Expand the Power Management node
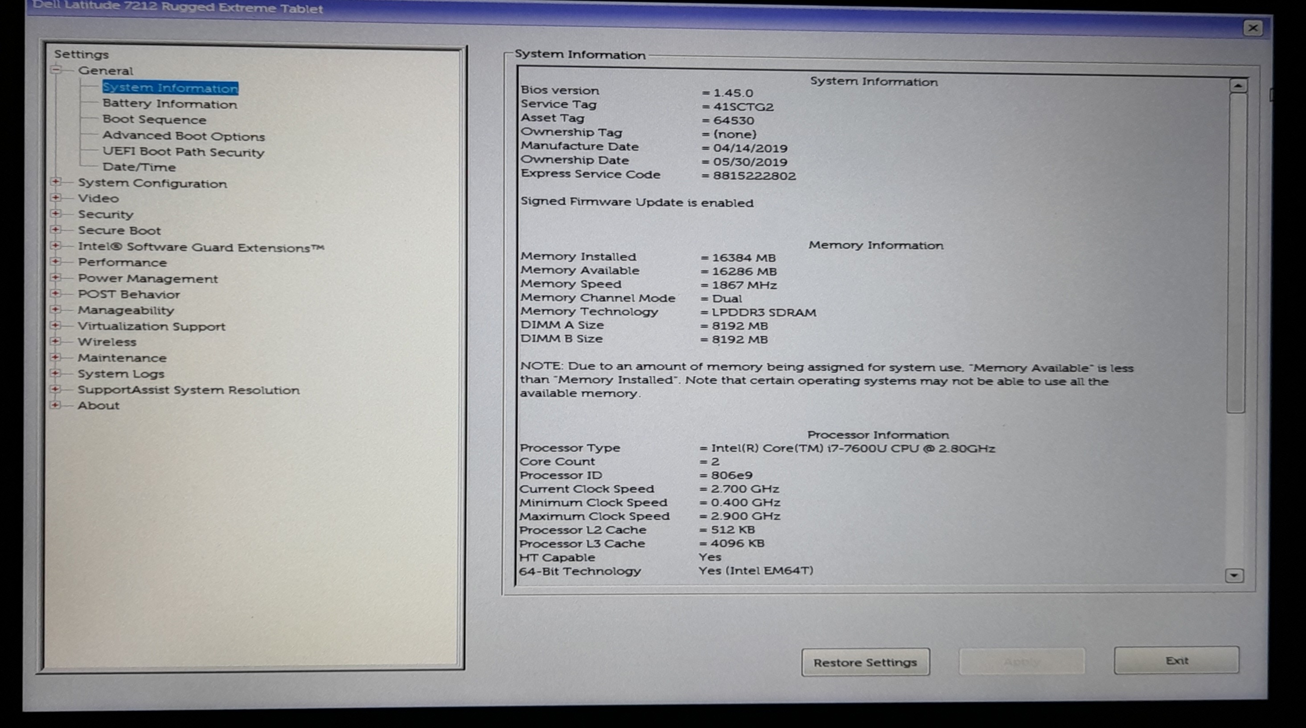Viewport: 1306px width, 728px height. (x=56, y=278)
